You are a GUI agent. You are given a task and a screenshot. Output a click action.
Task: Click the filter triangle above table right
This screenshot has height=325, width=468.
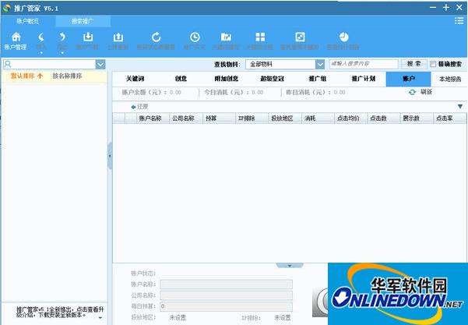(459, 106)
